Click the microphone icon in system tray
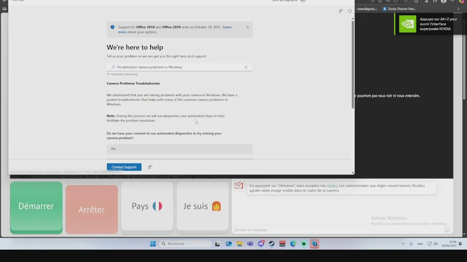Image resolution: width=467 pixels, height=262 pixels. pyautogui.click(x=411, y=244)
